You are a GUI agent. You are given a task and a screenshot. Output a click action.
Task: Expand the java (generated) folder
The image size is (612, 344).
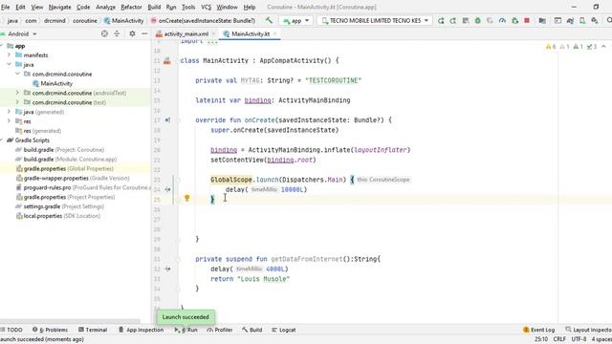pos(9,112)
